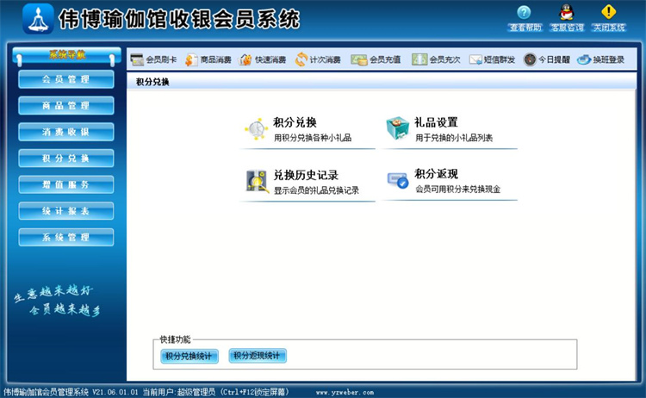Open 系统管理 in the sidebar
The height and width of the screenshot is (398, 646).
pyautogui.click(x=66, y=237)
